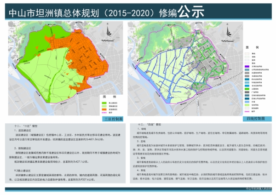Click the scale bar on the left map

(x=108, y=40)
